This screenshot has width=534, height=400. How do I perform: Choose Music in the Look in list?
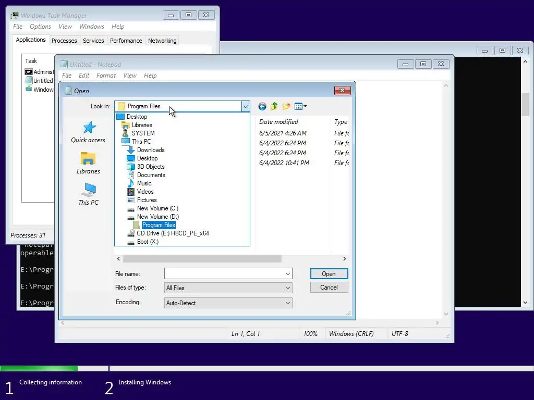coord(144,183)
